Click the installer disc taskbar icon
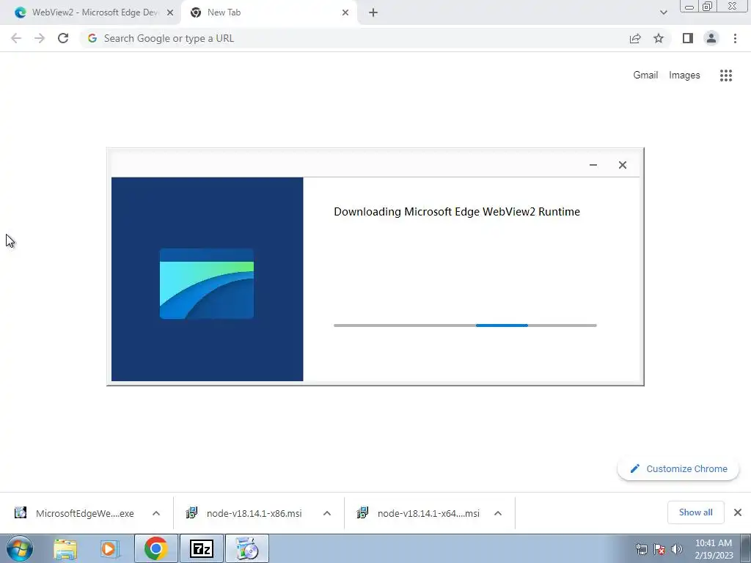 pyautogui.click(x=247, y=548)
